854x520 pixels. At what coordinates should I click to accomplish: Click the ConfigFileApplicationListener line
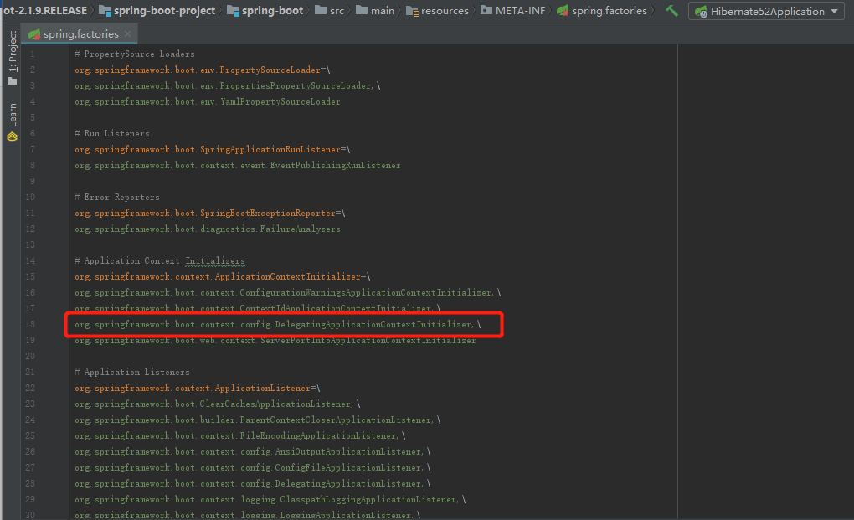(253, 468)
